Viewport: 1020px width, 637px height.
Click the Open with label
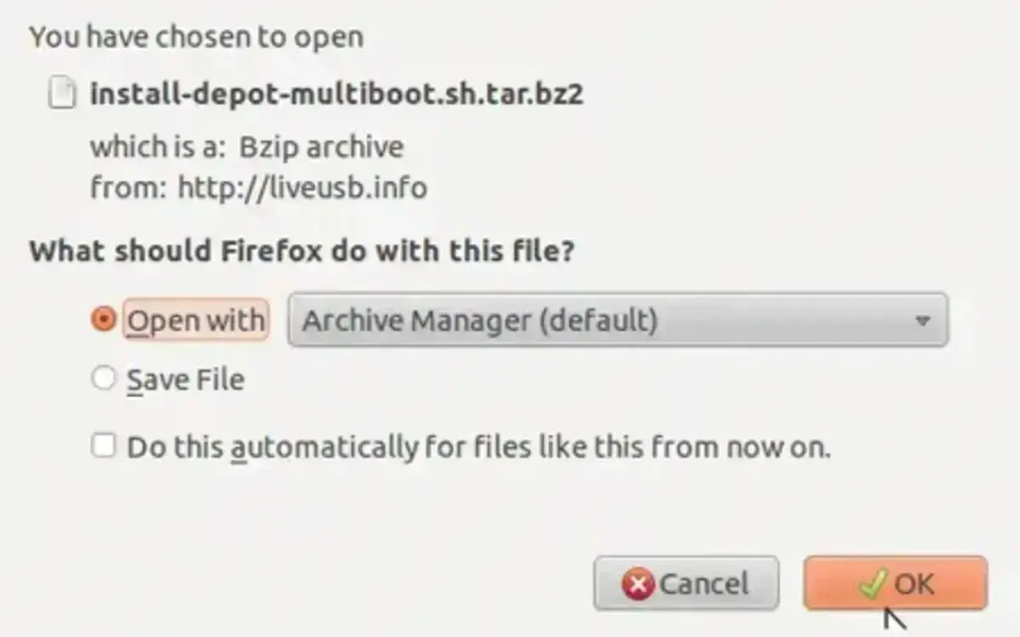point(196,320)
